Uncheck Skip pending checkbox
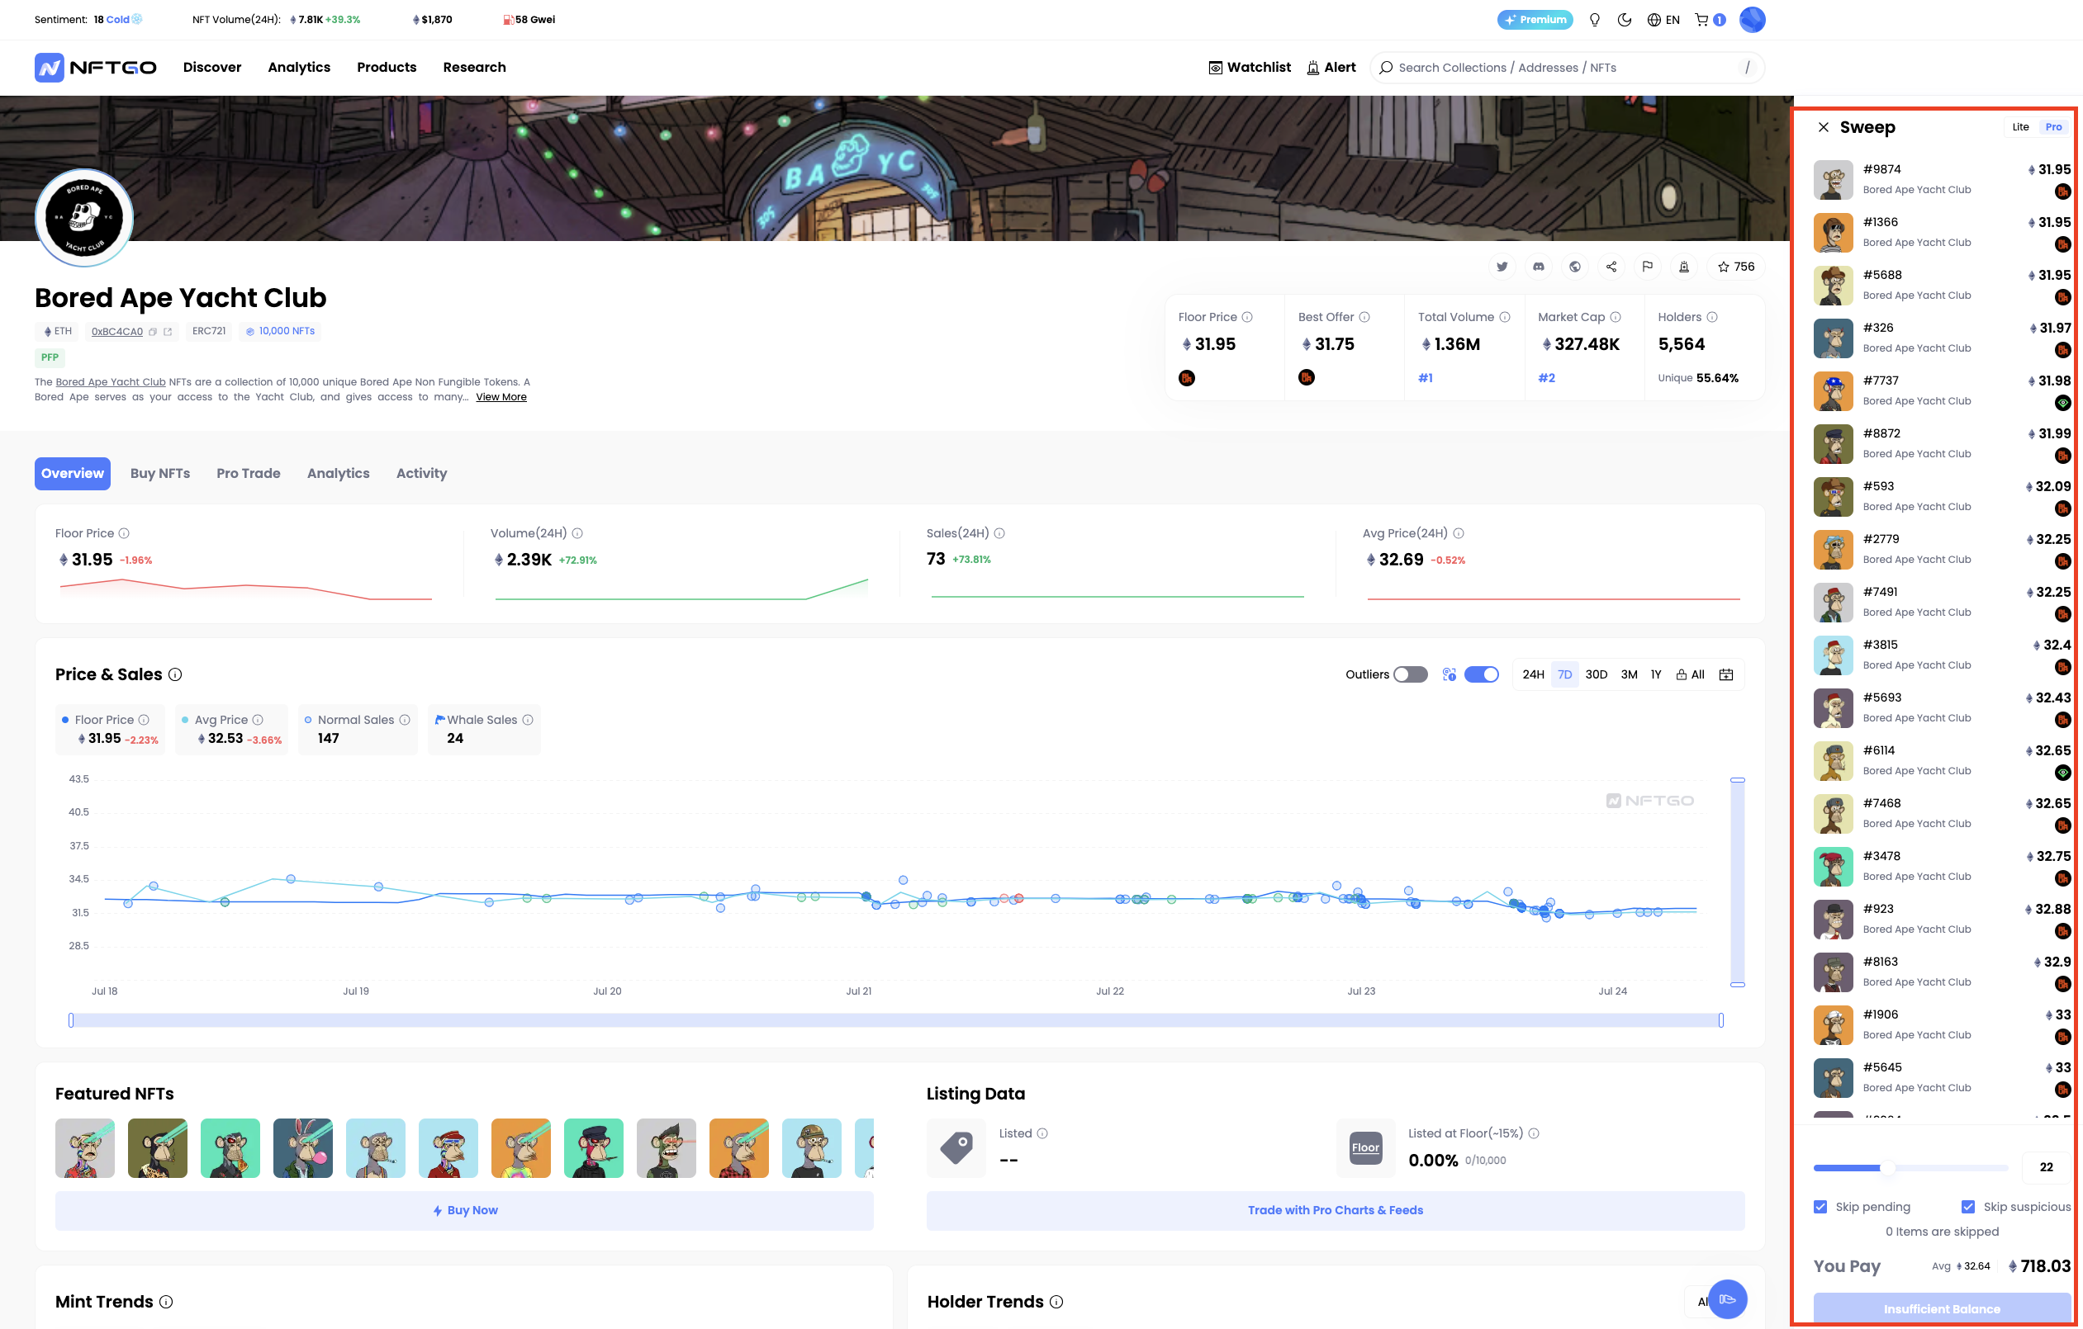 (1821, 1206)
